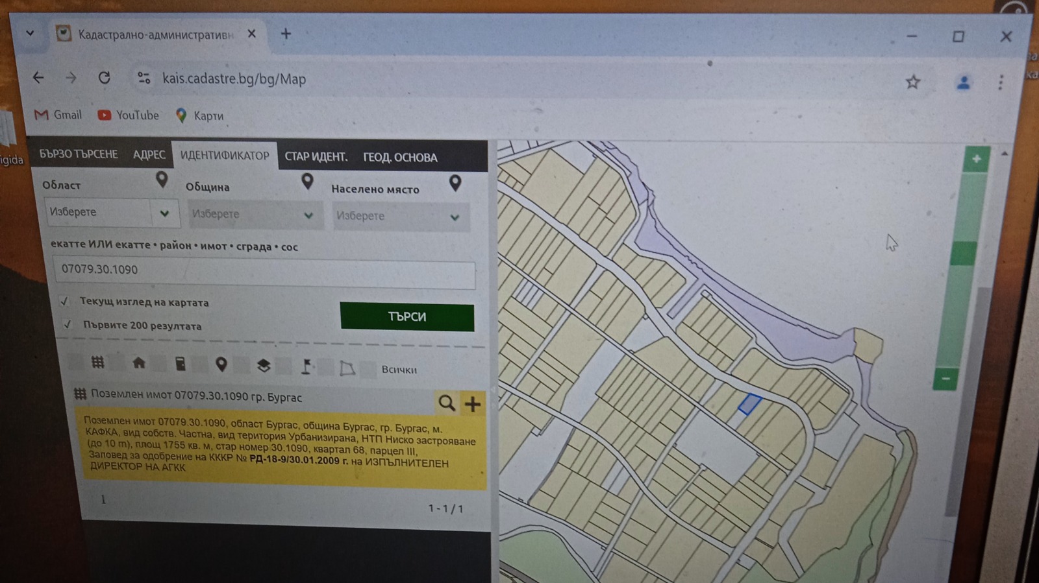Expand the Населено място dropdown
Image resolution: width=1039 pixels, height=583 pixels.
pyautogui.click(x=399, y=217)
